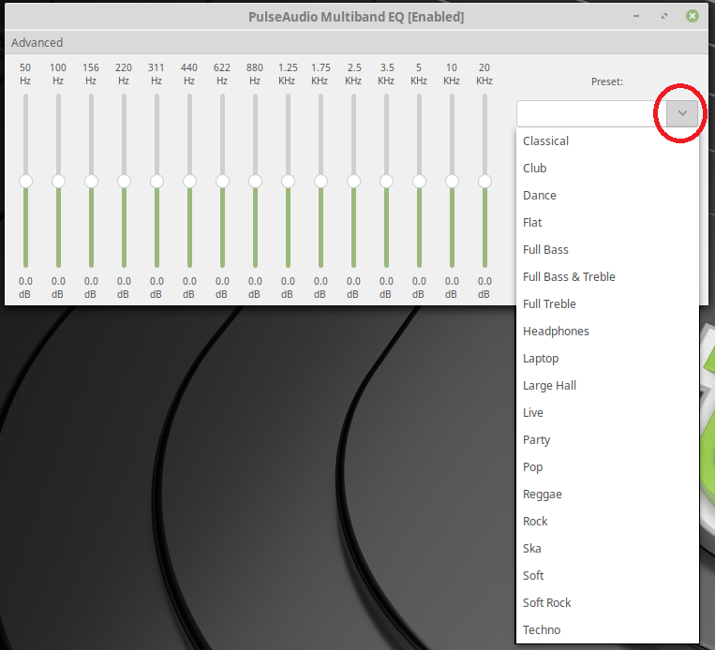
Task: Click the 311 Hz slider handle
Action: click(156, 181)
